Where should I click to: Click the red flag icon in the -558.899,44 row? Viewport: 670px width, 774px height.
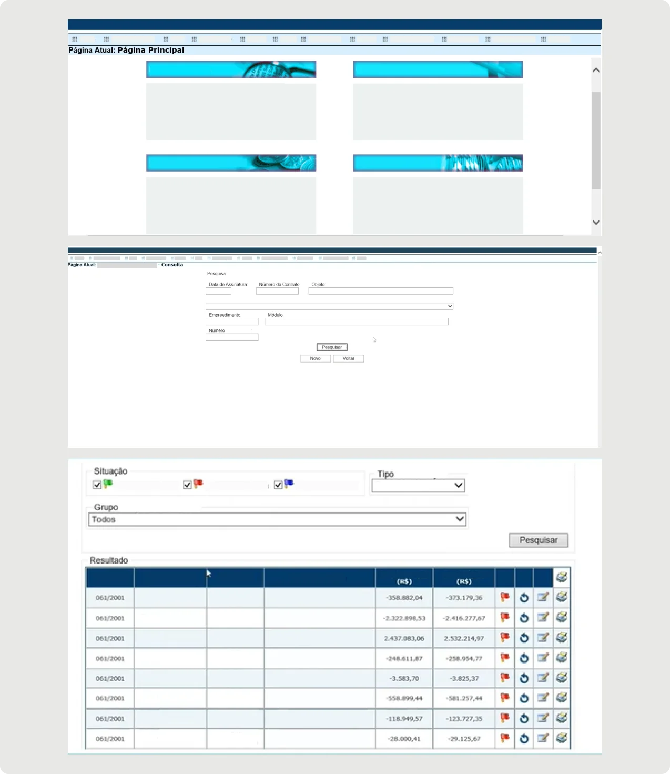[505, 698]
